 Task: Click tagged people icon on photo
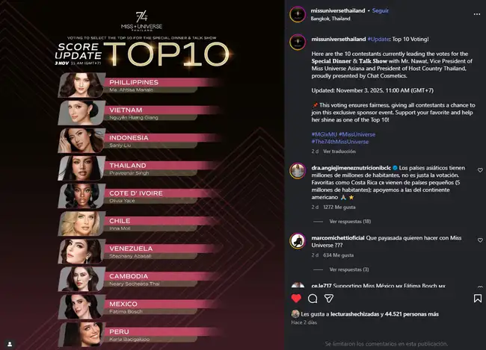[x=10, y=344]
